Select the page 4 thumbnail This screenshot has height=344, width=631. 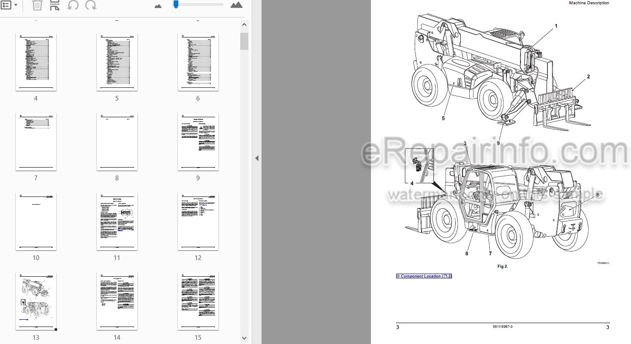point(36,62)
